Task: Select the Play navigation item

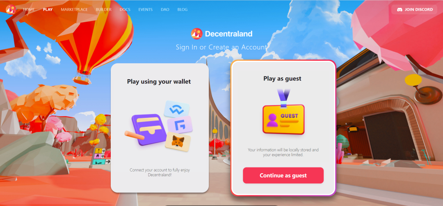Action: pyautogui.click(x=48, y=9)
